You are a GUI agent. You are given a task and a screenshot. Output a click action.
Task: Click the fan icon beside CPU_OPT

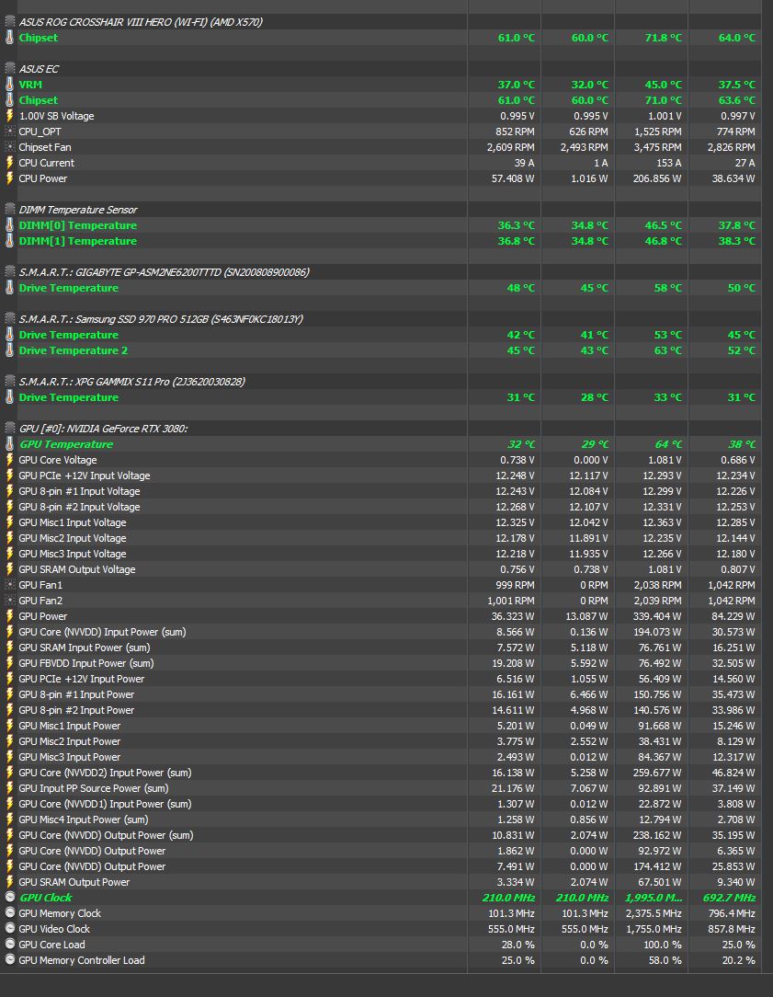[9, 132]
